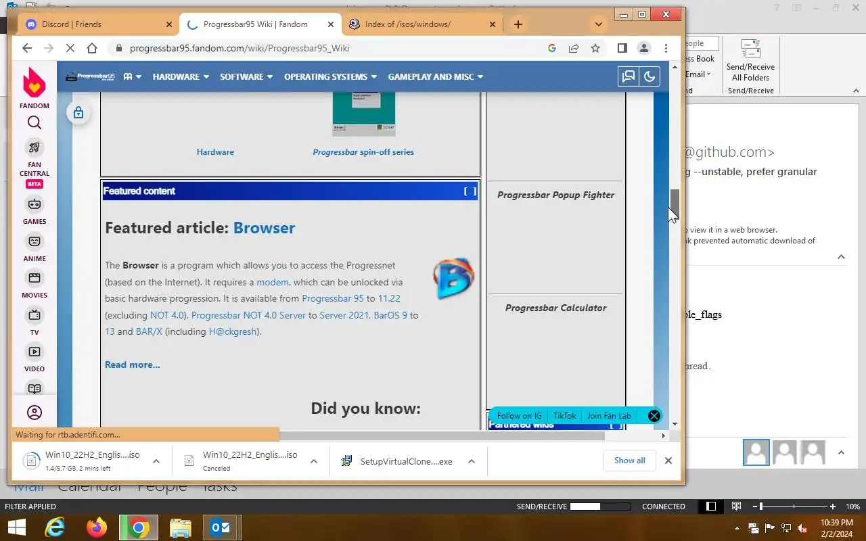The image size is (866, 541).
Task: Dismiss the social follow bar X
Action: pyautogui.click(x=654, y=416)
